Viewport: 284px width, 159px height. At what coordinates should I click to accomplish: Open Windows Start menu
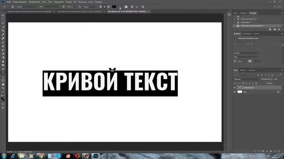pyautogui.click(x=4, y=156)
